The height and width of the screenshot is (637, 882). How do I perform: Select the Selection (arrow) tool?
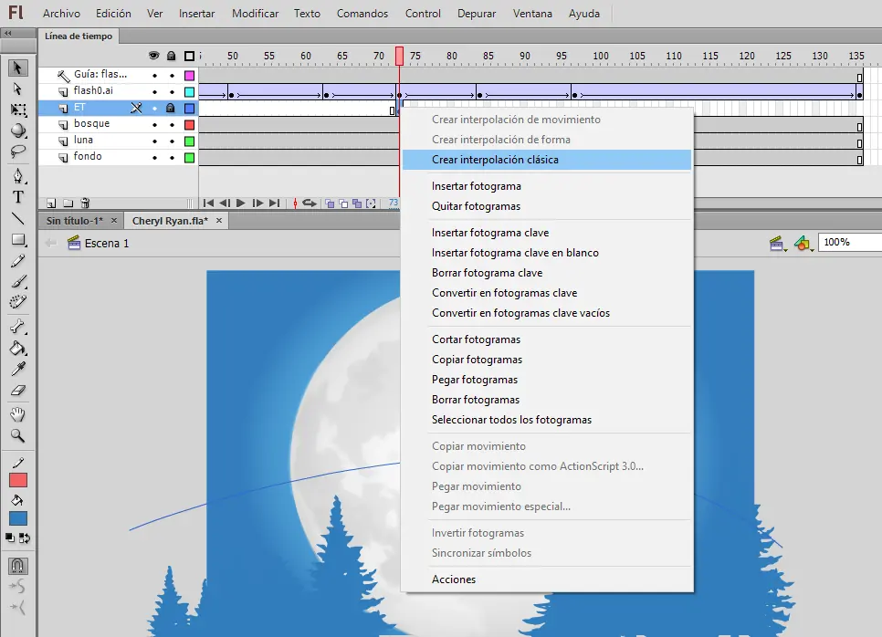17,68
